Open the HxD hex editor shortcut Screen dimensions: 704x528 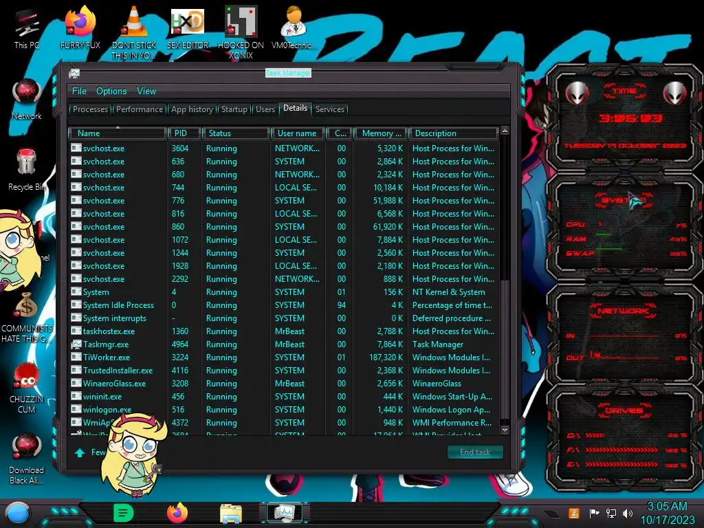[187, 27]
